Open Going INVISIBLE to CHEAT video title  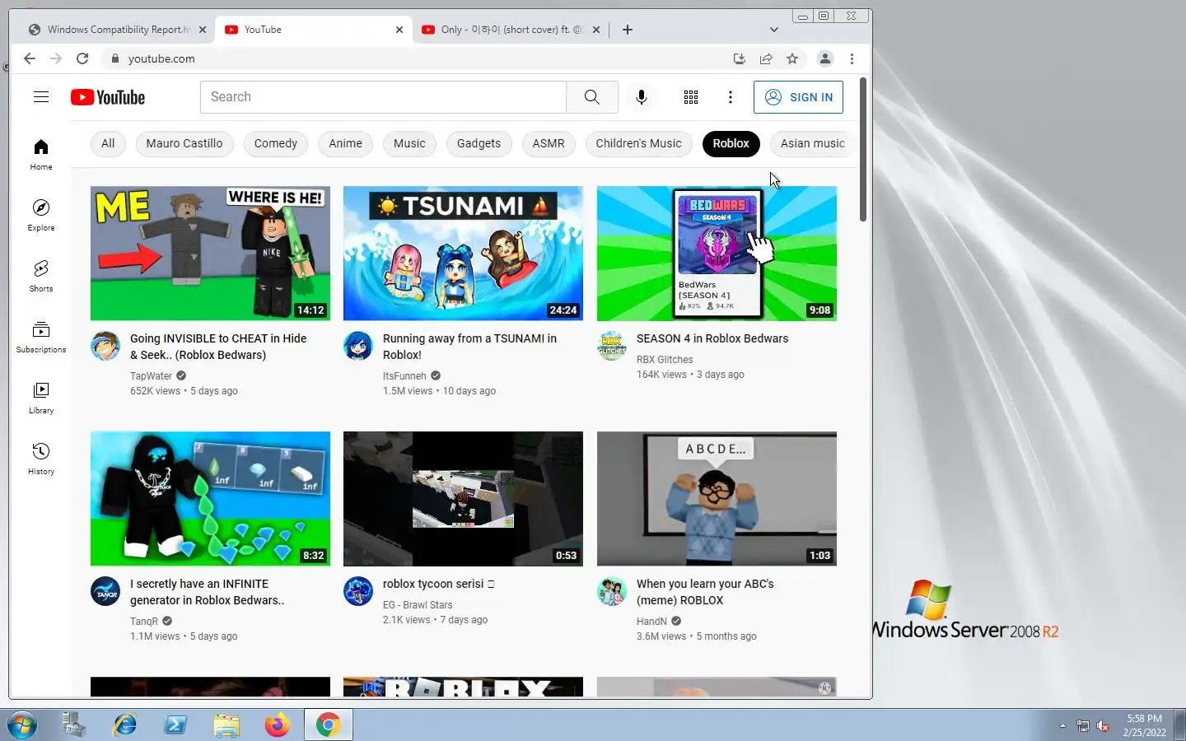coord(218,347)
